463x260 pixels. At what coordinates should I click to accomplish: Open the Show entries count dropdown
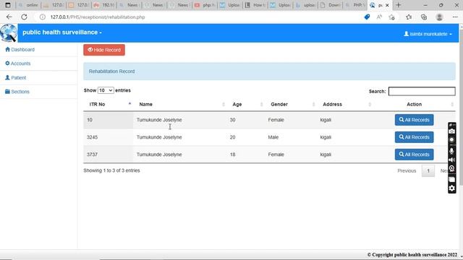pos(106,90)
